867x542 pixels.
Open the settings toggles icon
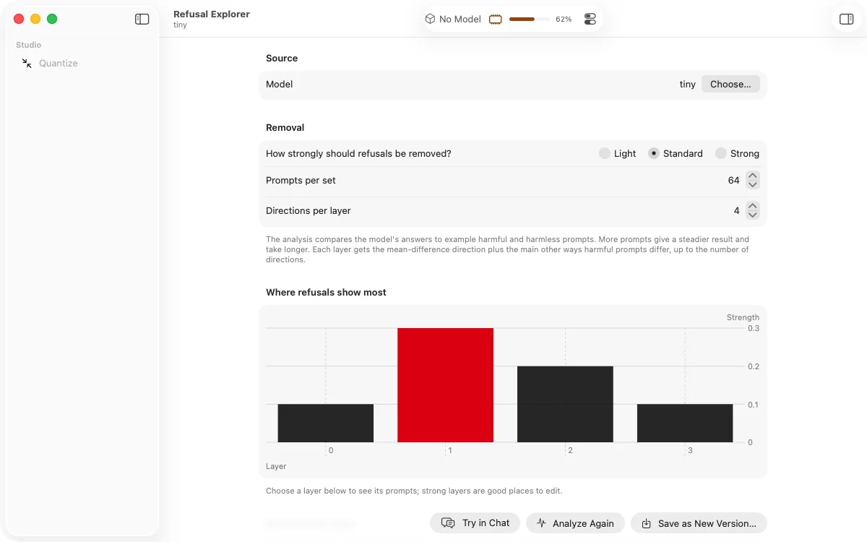tap(590, 20)
